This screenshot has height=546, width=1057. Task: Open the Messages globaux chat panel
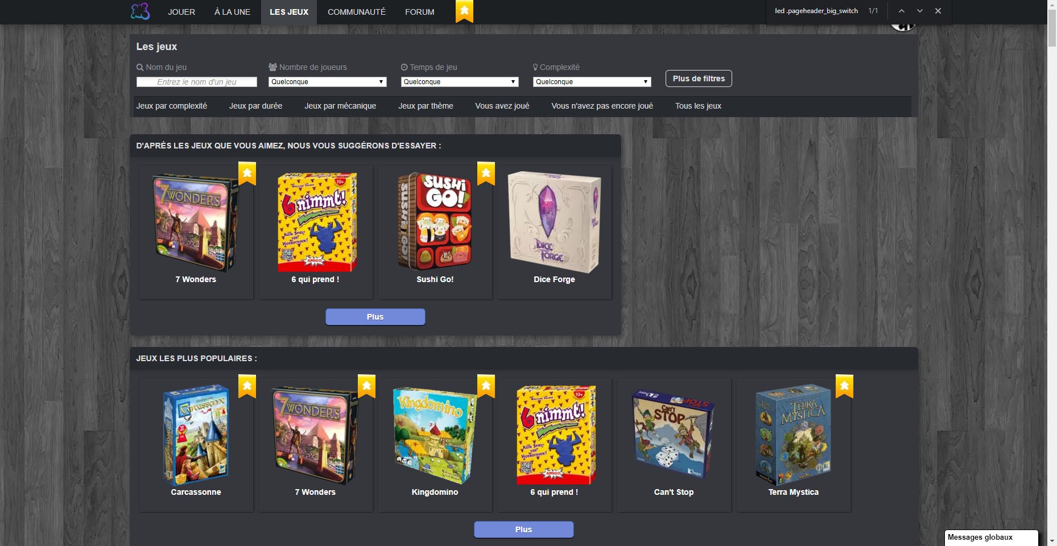(991, 537)
